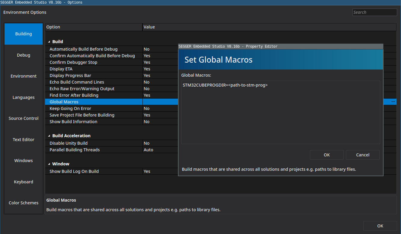Open Source Control options
This screenshot has height=234, width=401.
pyautogui.click(x=23, y=118)
